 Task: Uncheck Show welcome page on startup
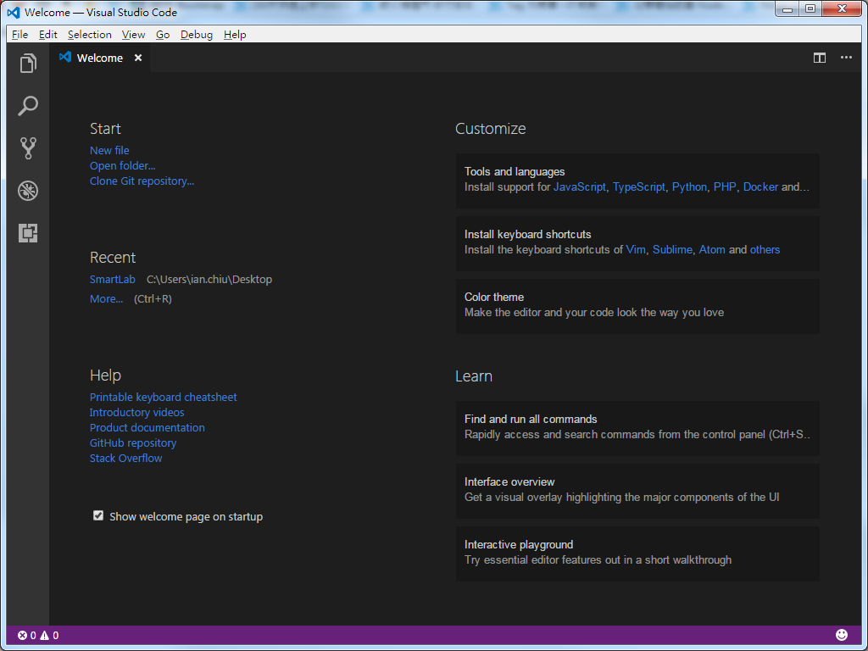(x=98, y=515)
